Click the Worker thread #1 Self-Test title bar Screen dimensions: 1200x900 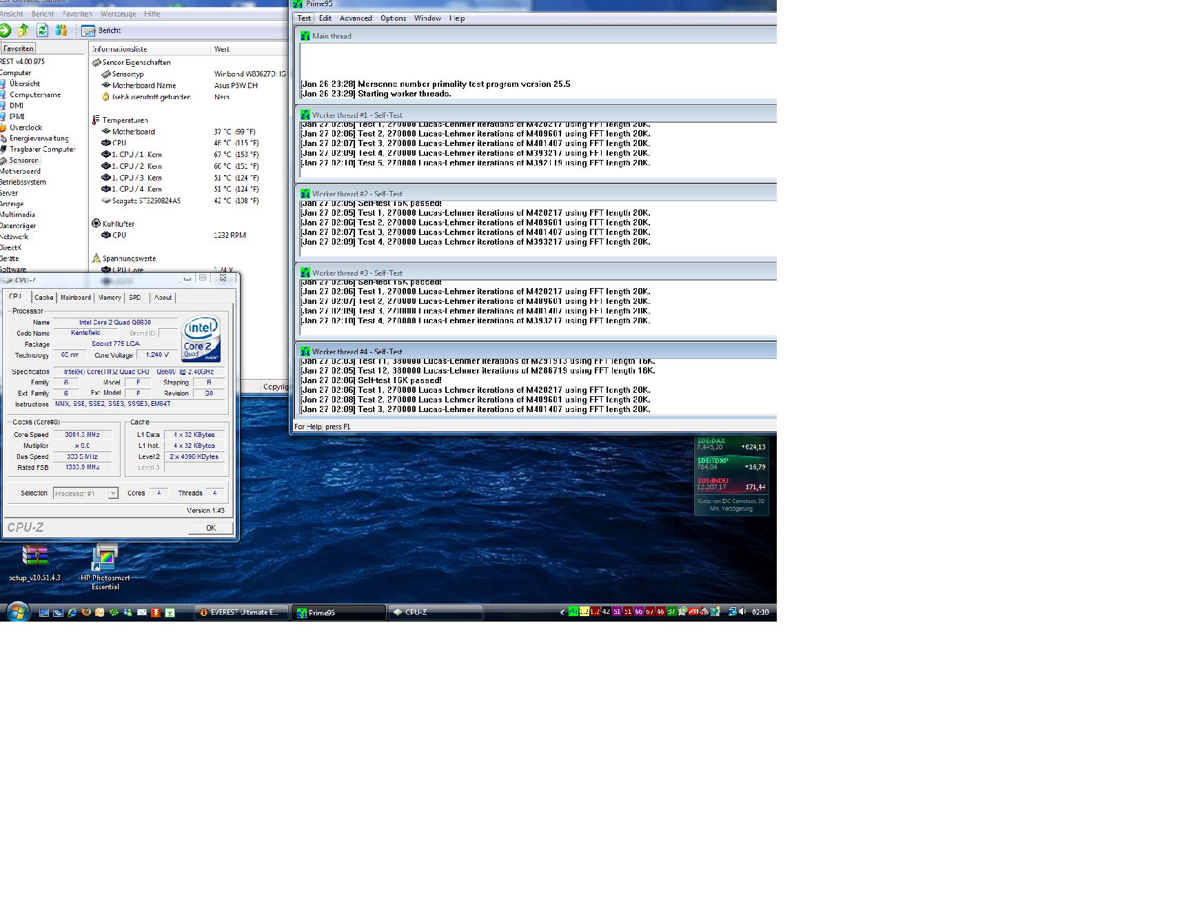537,115
